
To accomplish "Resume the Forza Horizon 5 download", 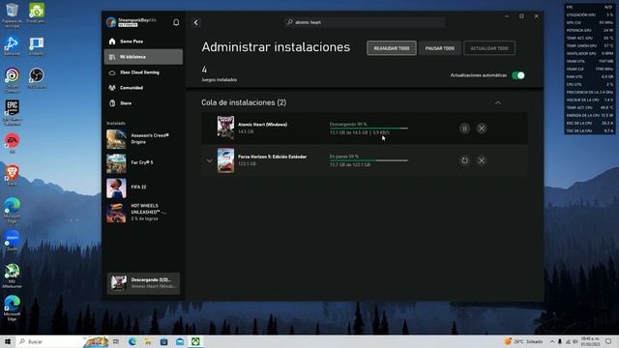I will 464,160.
